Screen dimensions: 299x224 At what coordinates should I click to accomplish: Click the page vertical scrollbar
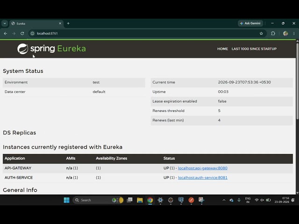[297, 82]
